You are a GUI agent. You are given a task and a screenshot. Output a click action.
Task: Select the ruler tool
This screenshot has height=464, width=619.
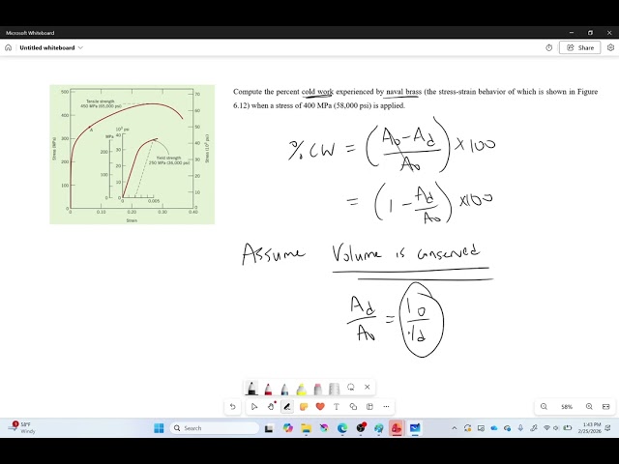click(x=334, y=389)
